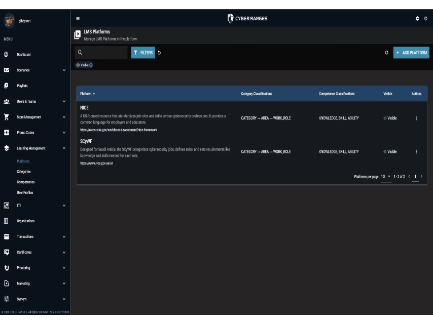Expand the Store Management chevron

(x=64, y=117)
